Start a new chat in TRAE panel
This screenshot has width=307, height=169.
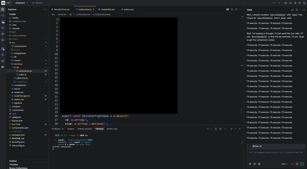coord(292,10)
